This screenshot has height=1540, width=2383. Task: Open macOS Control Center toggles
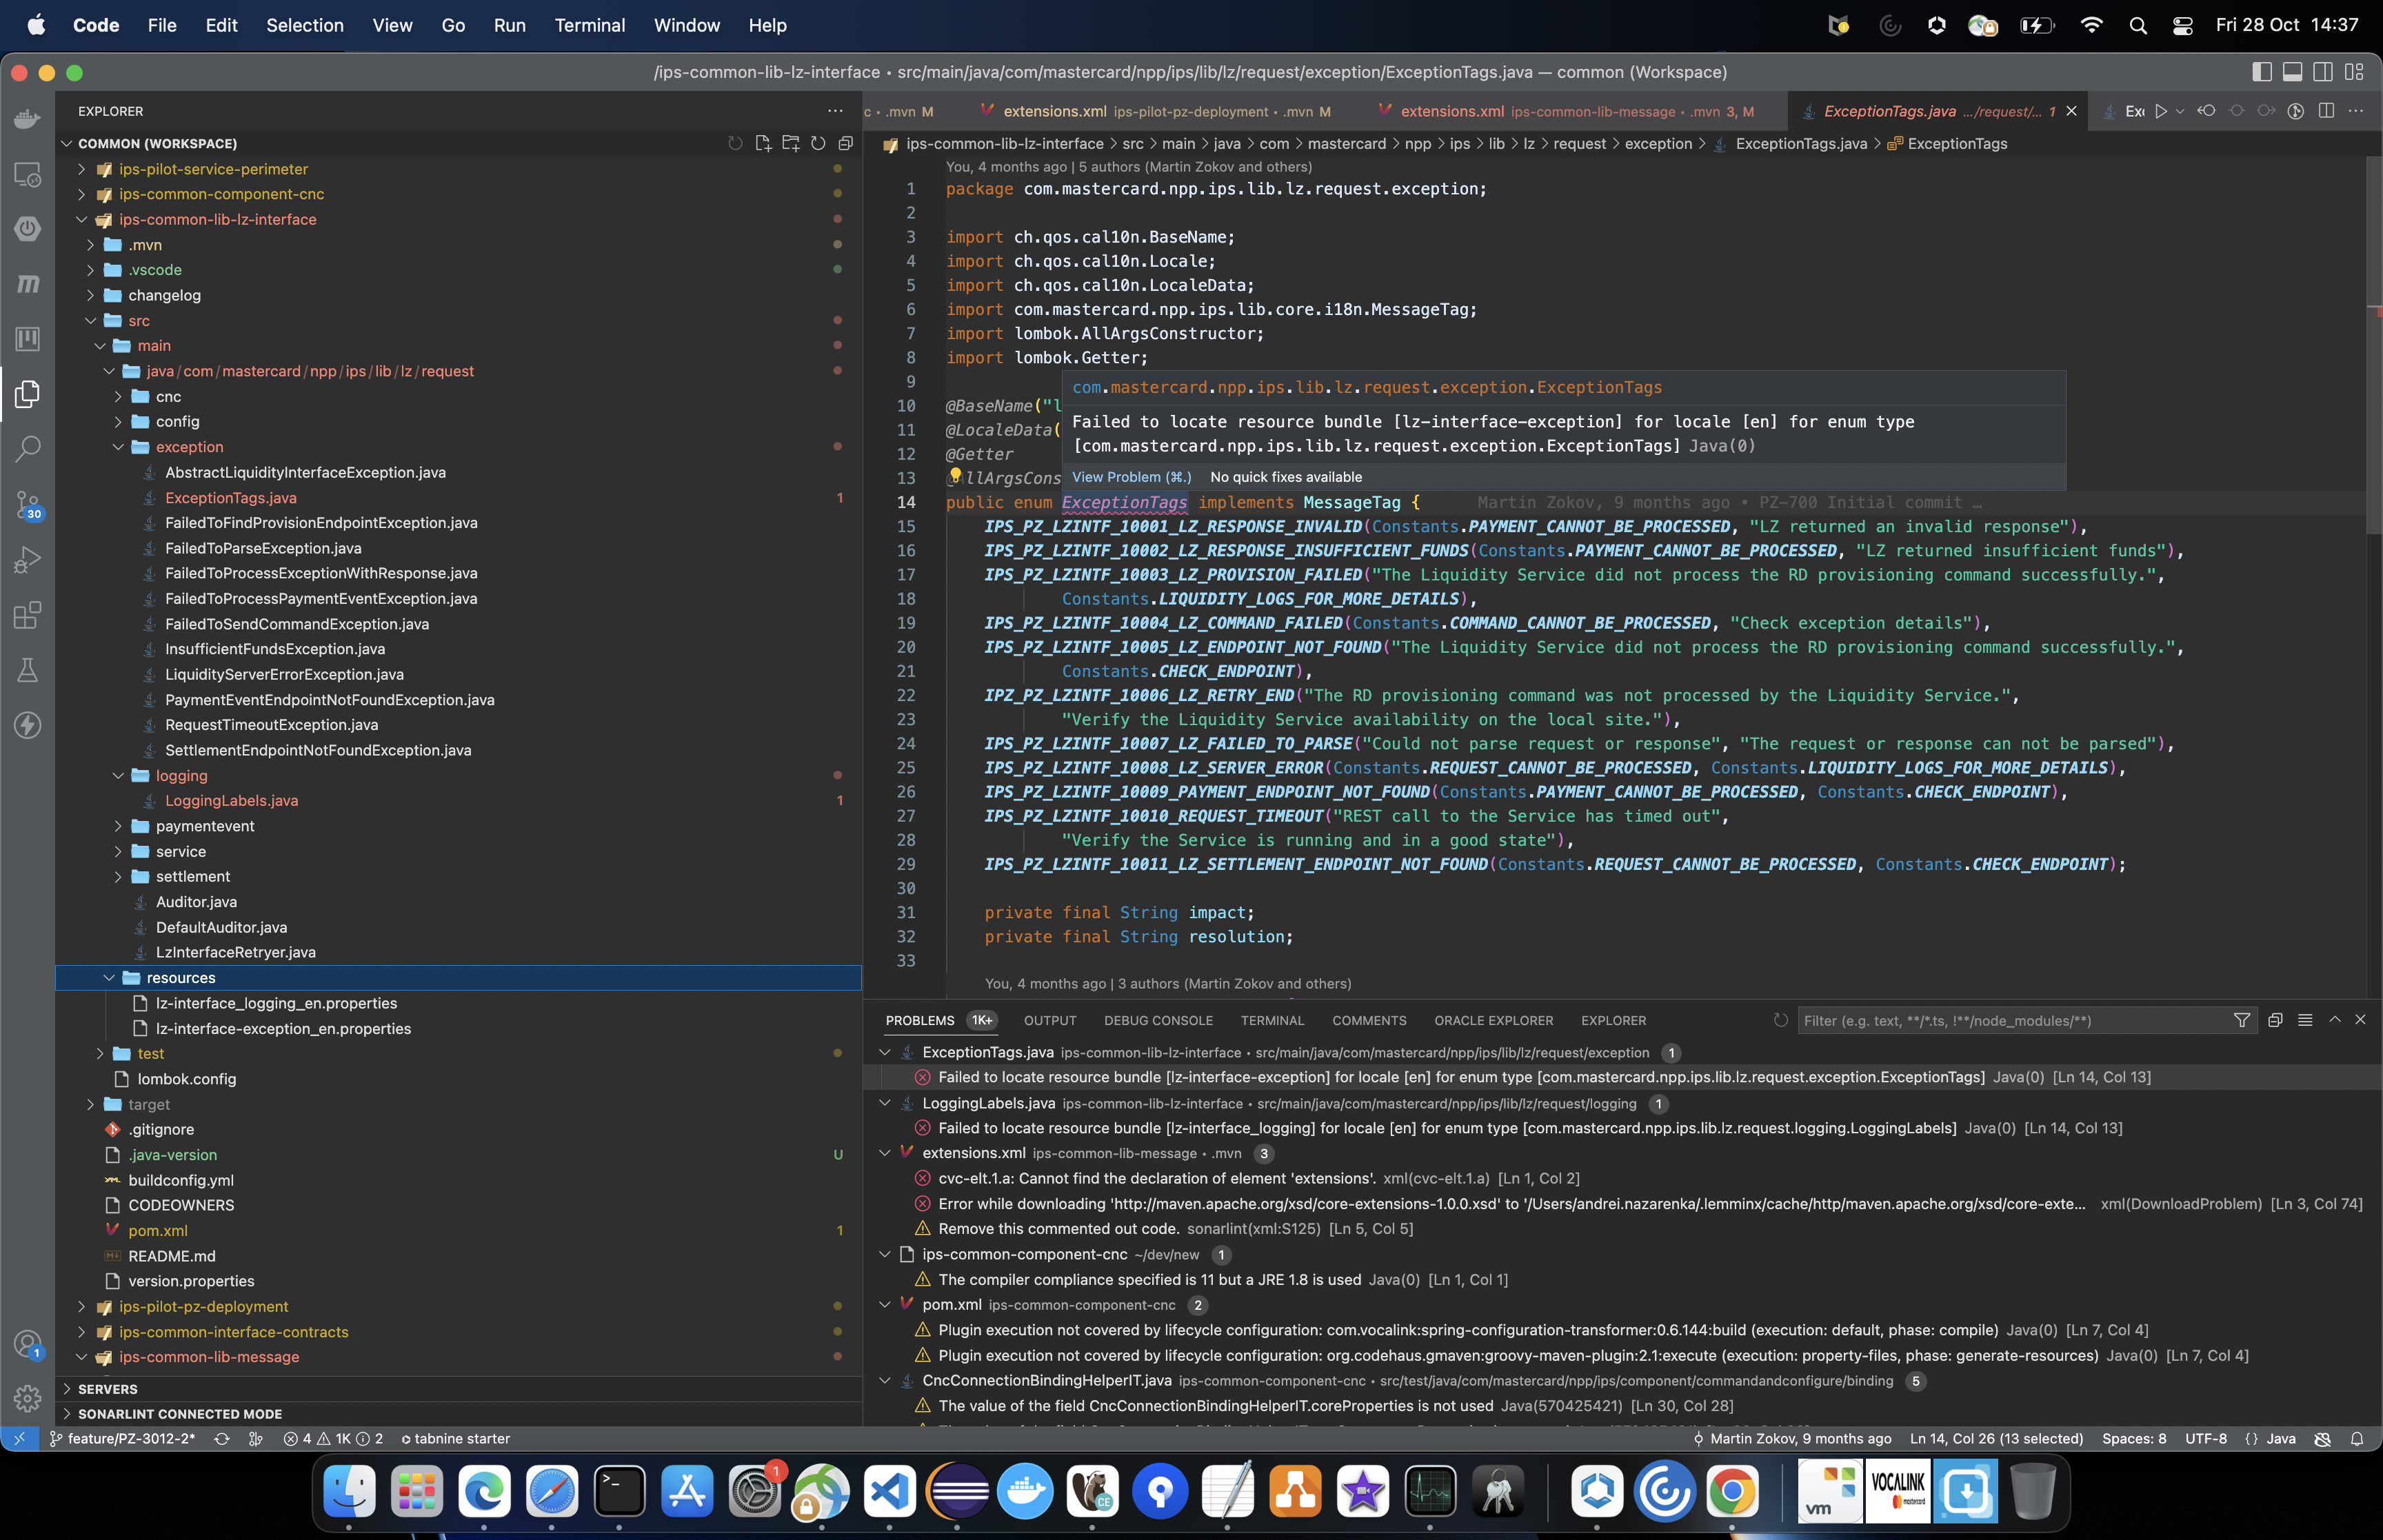tap(2183, 25)
